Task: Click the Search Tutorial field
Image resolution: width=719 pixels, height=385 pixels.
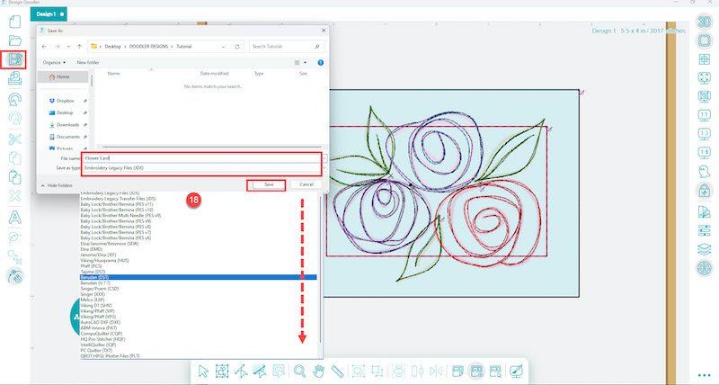Action: tap(287, 47)
